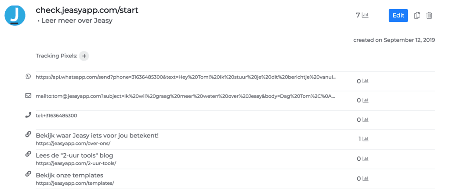
Task: Open 'Bekijk waar Jeasy iets voor jou betekent!'
Action: [x=97, y=135]
